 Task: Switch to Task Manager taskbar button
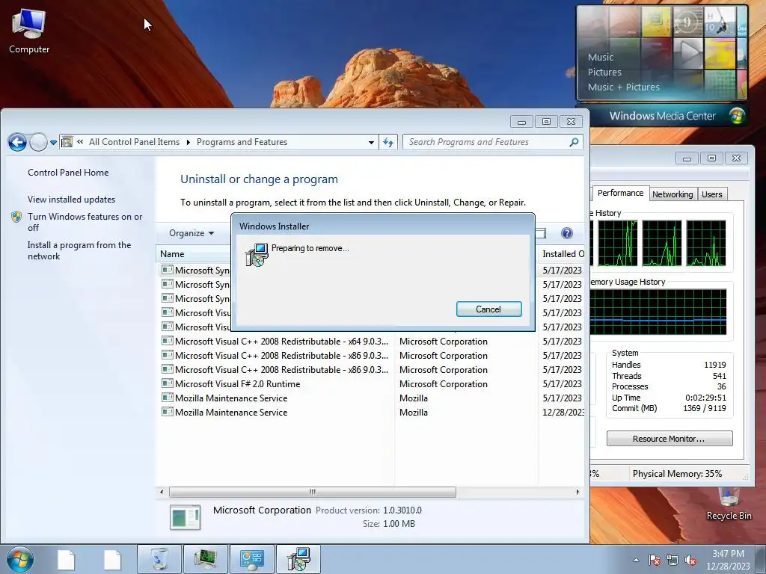[x=206, y=559]
